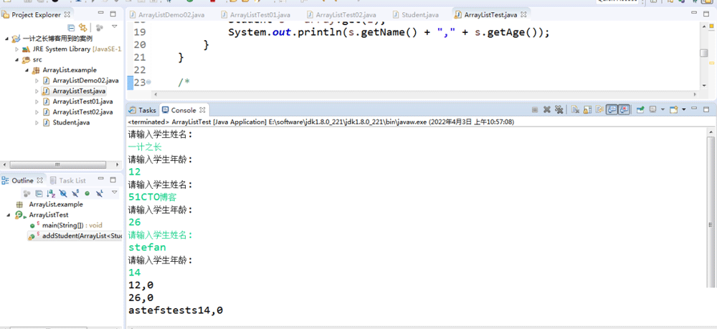The image size is (717, 329).
Task: Minimize the Outline panel
Action: (102, 181)
